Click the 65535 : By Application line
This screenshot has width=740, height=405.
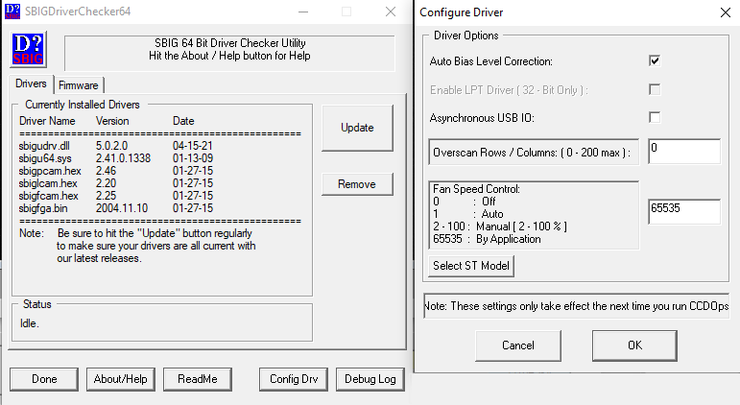click(x=487, y=239)
